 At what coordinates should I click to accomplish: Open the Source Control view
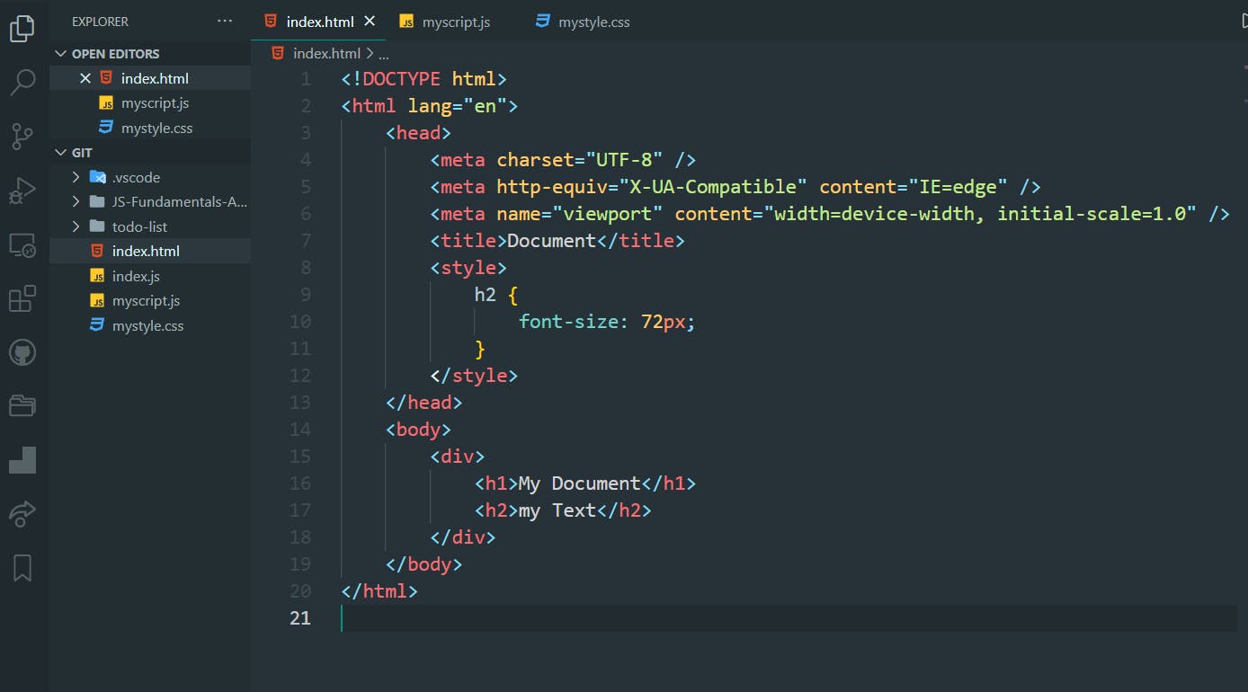(x=22, y=136)
